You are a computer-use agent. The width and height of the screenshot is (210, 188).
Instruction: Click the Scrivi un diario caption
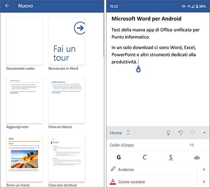tap(18, 185)
